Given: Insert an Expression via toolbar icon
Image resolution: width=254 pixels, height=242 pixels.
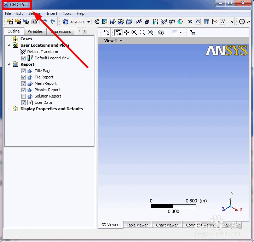Looking at the screenshot, I should [198, 22].
